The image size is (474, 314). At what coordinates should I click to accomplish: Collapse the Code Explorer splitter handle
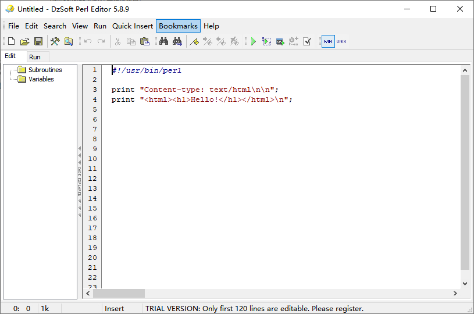(x=80, y=181)
